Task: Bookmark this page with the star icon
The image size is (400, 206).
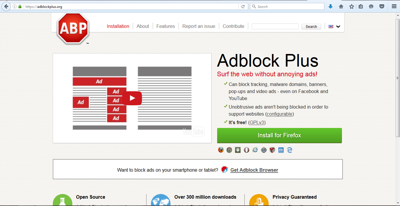Action: pos(352,6)
